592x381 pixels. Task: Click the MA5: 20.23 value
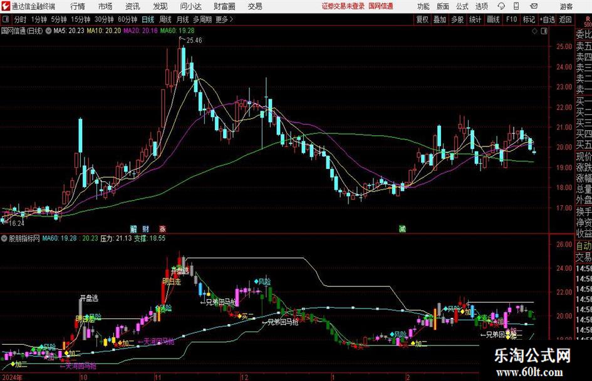[x=69, y=31]
